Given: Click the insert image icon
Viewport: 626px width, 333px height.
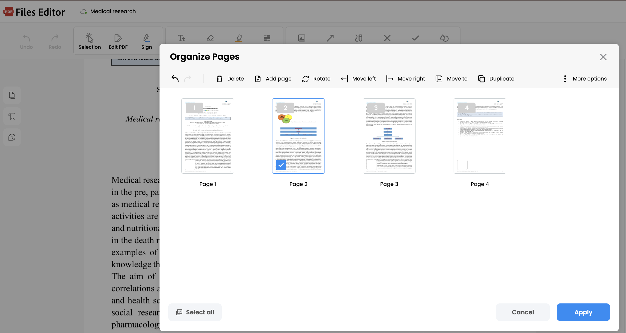Looking at the screenshot, I should [302, 38].
